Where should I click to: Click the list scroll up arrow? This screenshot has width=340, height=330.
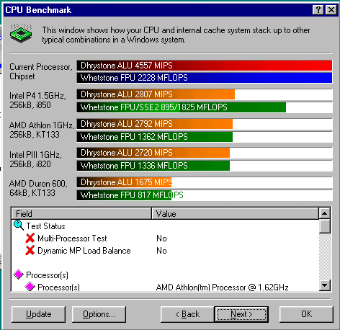[325, 213]
